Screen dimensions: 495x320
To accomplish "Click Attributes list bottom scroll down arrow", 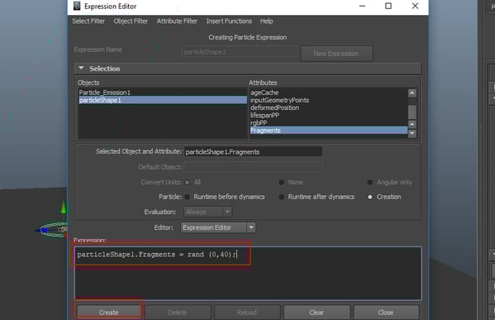I will point(412,134).
